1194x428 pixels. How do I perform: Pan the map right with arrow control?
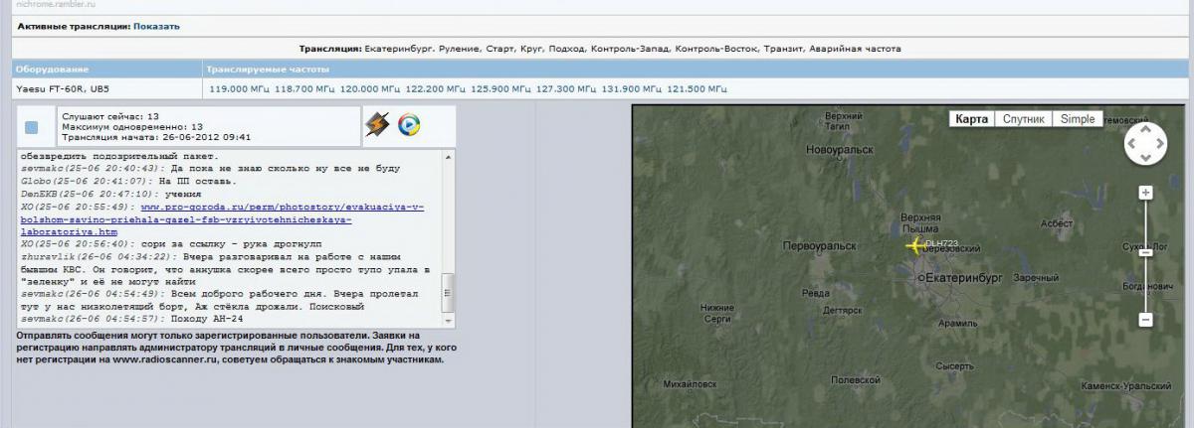[x=1159, y=145]
